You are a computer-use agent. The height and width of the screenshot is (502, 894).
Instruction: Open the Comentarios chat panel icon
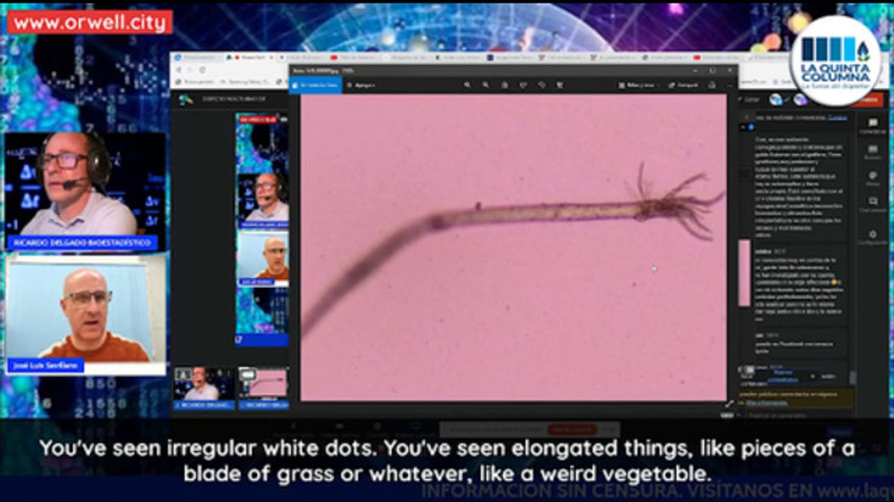[x=872, y=125]
